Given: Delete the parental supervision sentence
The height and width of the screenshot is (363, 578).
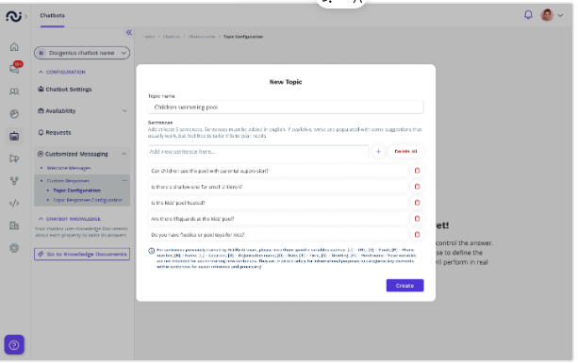Looking at the screenshot, I should [x=417, y=171].
